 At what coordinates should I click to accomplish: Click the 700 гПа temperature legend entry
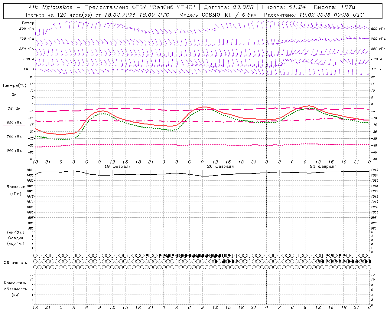[x=14, y=136]
